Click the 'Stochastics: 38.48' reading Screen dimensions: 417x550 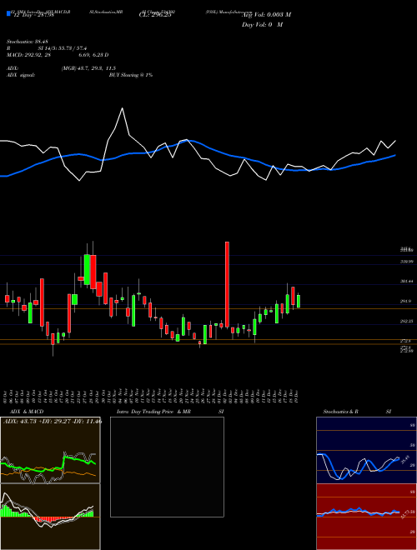coord(27,42)
